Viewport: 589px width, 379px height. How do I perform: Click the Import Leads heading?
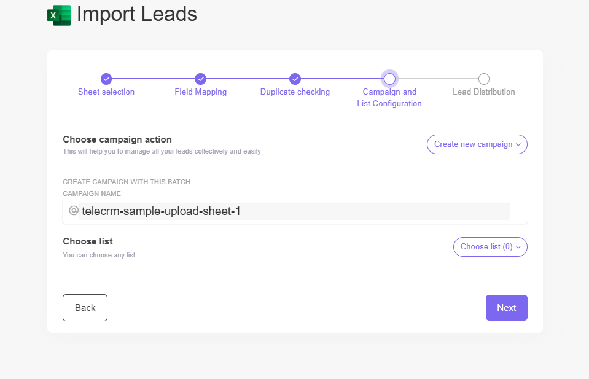pyautogui.click(x=136, y=14)
